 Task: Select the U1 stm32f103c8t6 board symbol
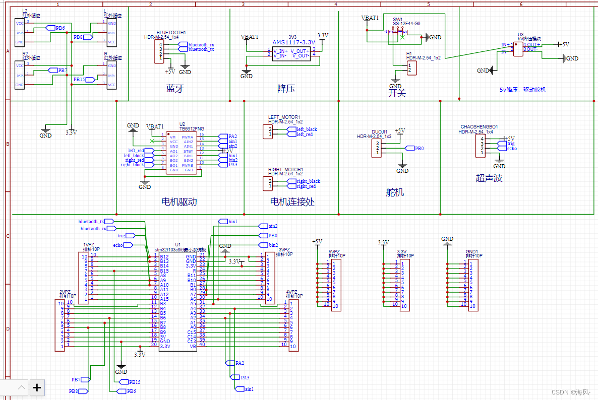tap(177, 301)
